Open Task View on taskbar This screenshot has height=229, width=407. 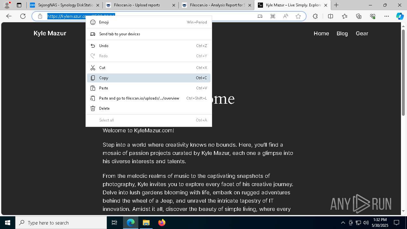point(114,223)
